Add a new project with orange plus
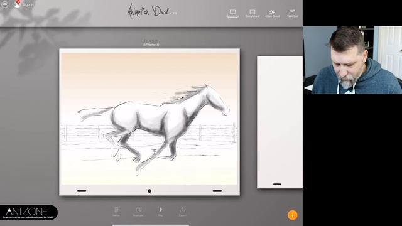Screen dimensions: 402x226 [x=292, y=215]
